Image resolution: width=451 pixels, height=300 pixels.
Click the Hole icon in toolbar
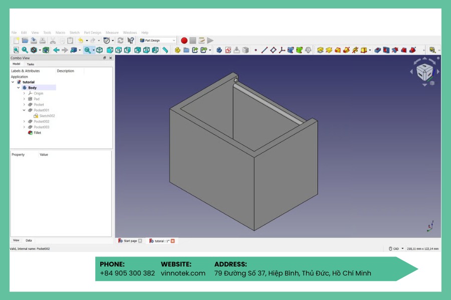click(x=386, y=50)
